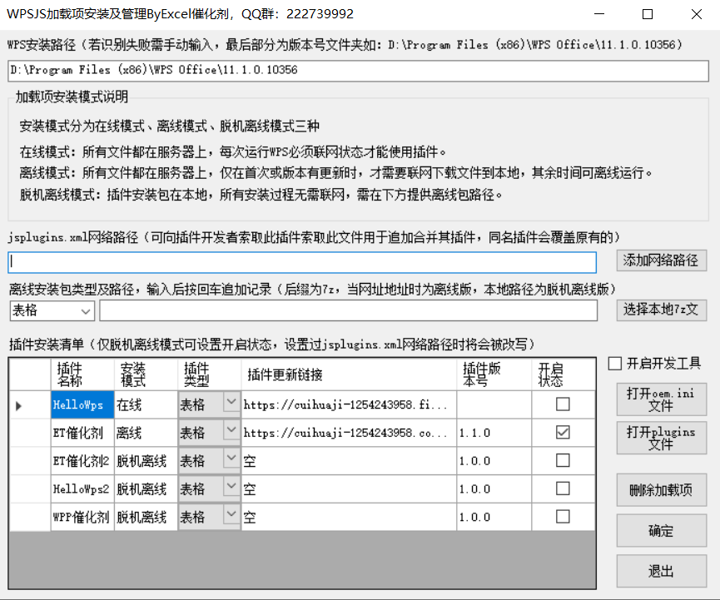Toggle 开启状态 checkbox for HelloWps row
The height and width of the screenshot is (600, 720).
click(x=563, y=404)
